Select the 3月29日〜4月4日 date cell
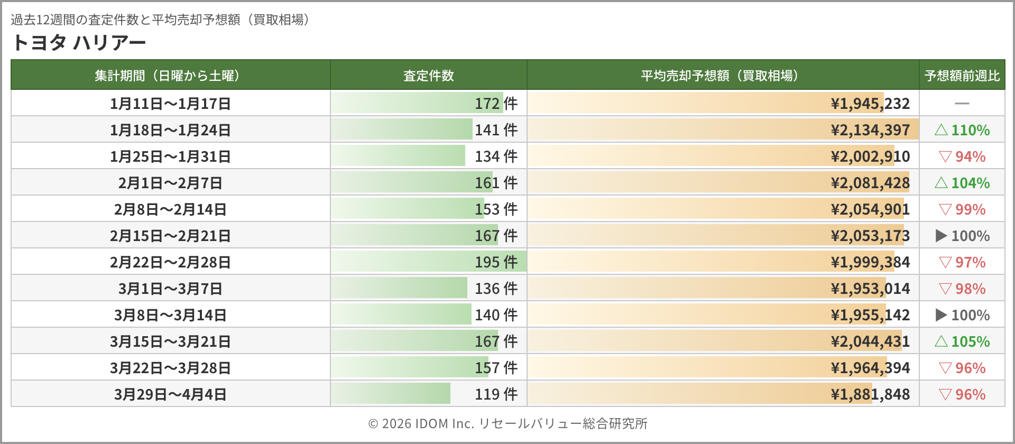Viewport: 1015px width, 444px height. pyautogui.click(x=170, y=394)
